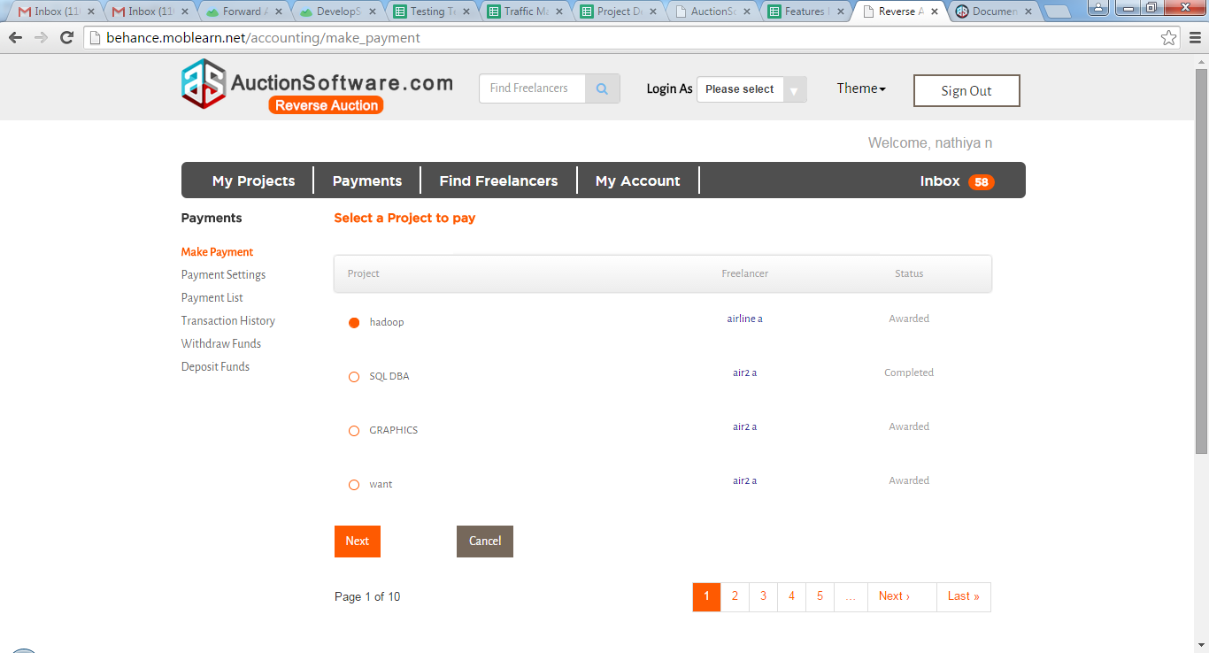This screenshot has width=1209, height=653.
Task: Open Make Payment sidebar link
Action: [217, 252]
